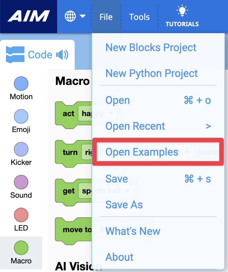Create a New Python Project
This screenshot has width=228, height=272.
[151, 74]
